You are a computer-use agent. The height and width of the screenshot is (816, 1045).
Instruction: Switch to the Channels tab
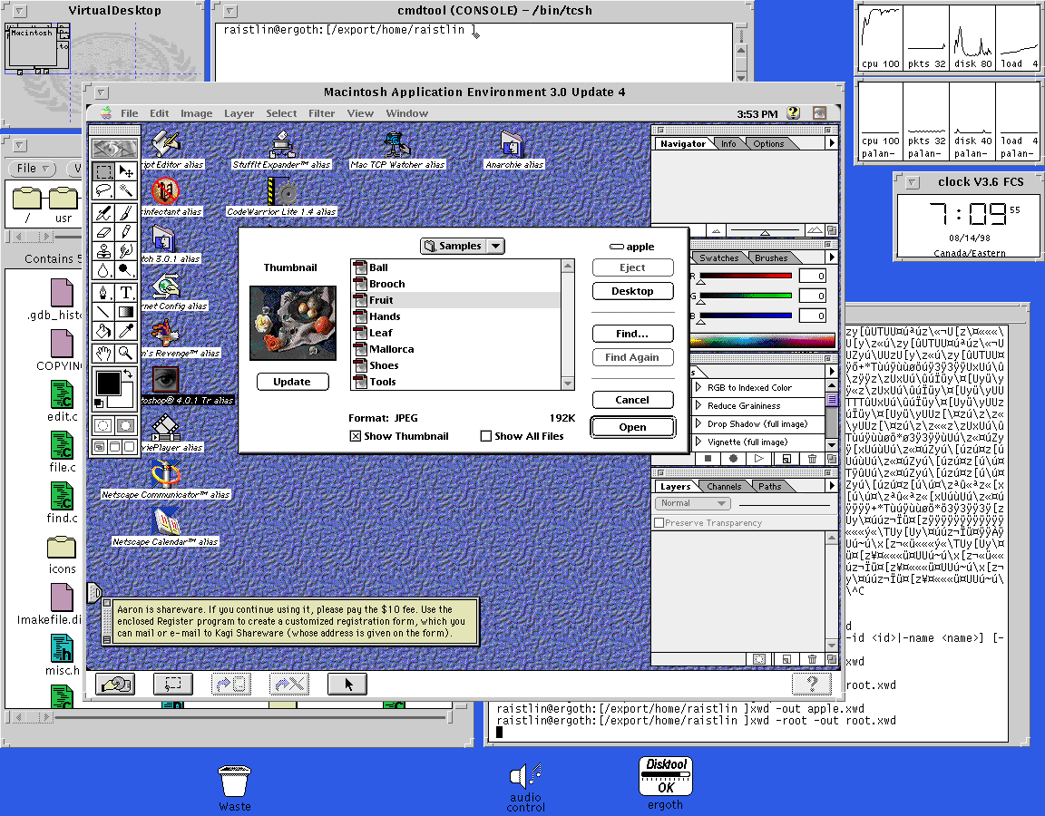click(724, 486)
